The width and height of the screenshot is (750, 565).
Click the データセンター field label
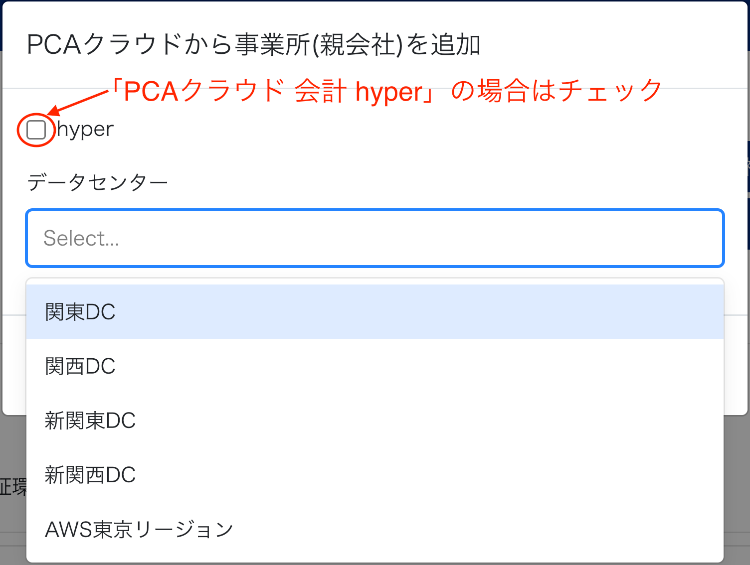pos(98,182)
